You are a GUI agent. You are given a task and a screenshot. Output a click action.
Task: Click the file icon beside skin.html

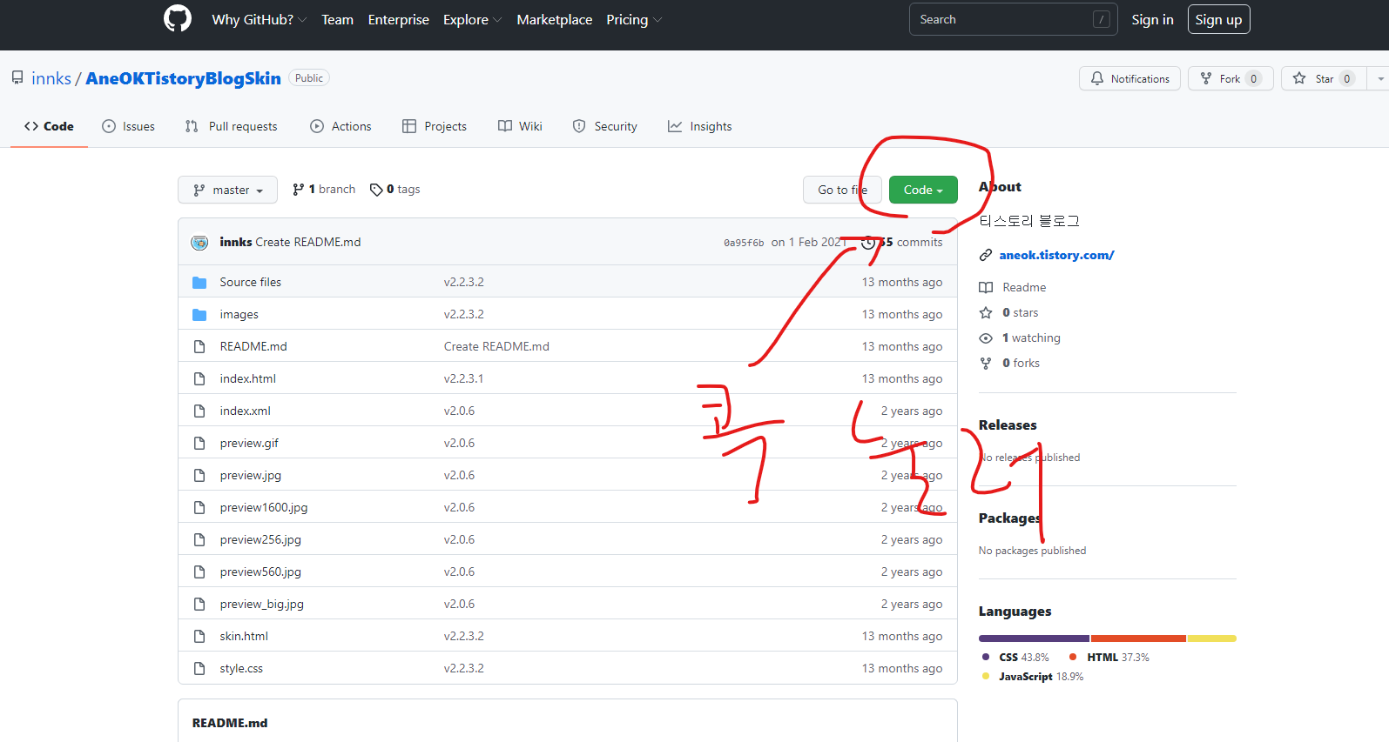[x=199, y=636]
